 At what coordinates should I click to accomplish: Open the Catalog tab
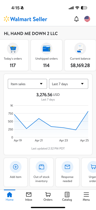click(x=67, y=196)
